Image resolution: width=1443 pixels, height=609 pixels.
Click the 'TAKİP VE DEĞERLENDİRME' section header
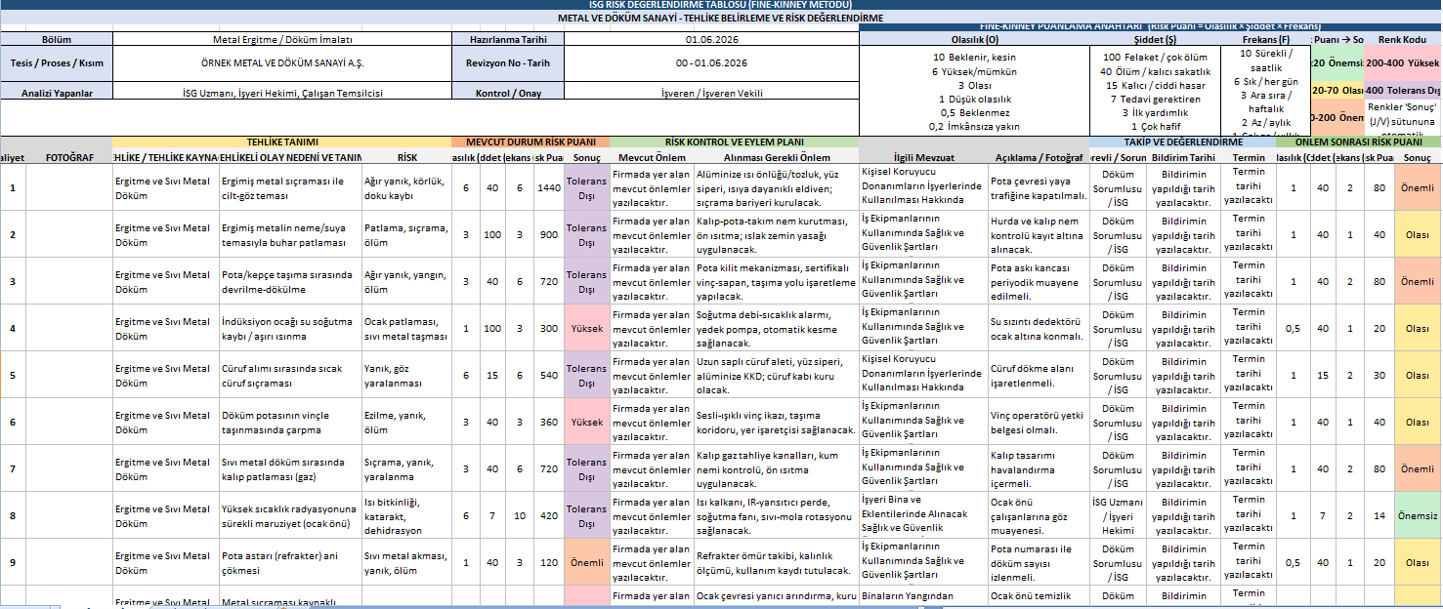[1182, 142]
